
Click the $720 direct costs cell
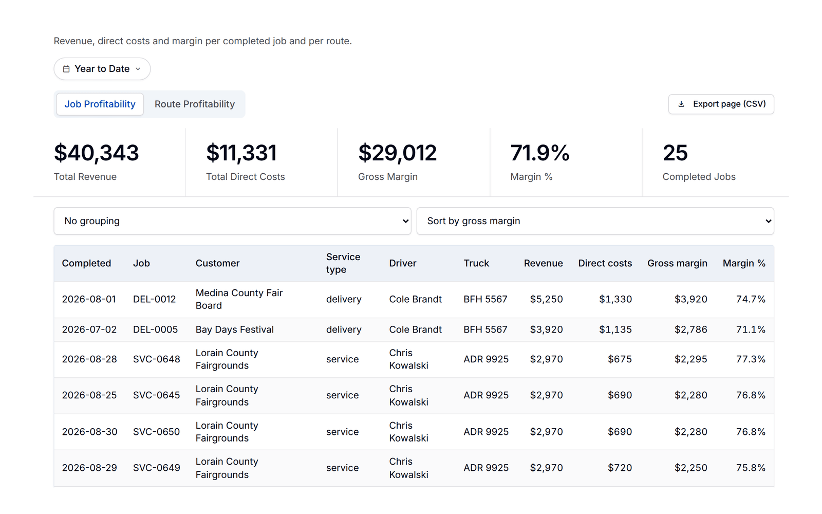[x=620, y=468]
